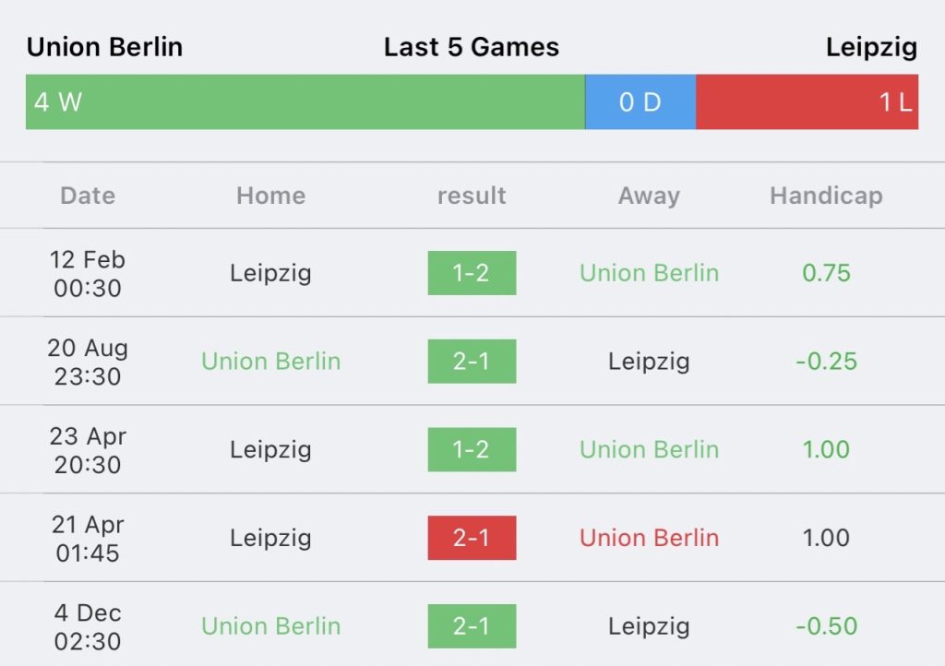Tap the Handicap column header
This screenshot has width=945, height=666.
[826, 196]
